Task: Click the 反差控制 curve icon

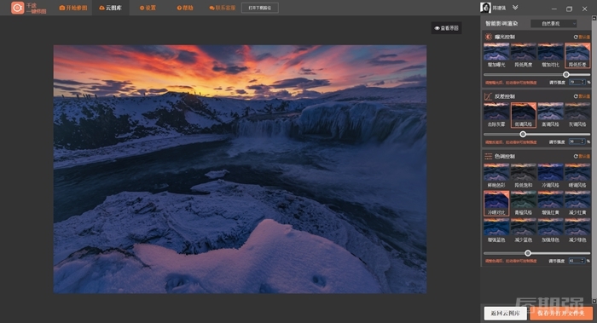Action: (x=488, y=96)
